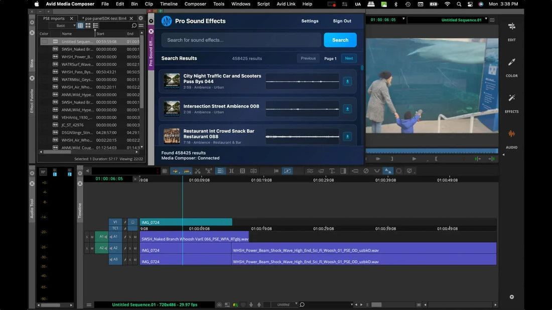Toggle the speaker monitor on track A3
552x310 pixels.
pos(111,259)
